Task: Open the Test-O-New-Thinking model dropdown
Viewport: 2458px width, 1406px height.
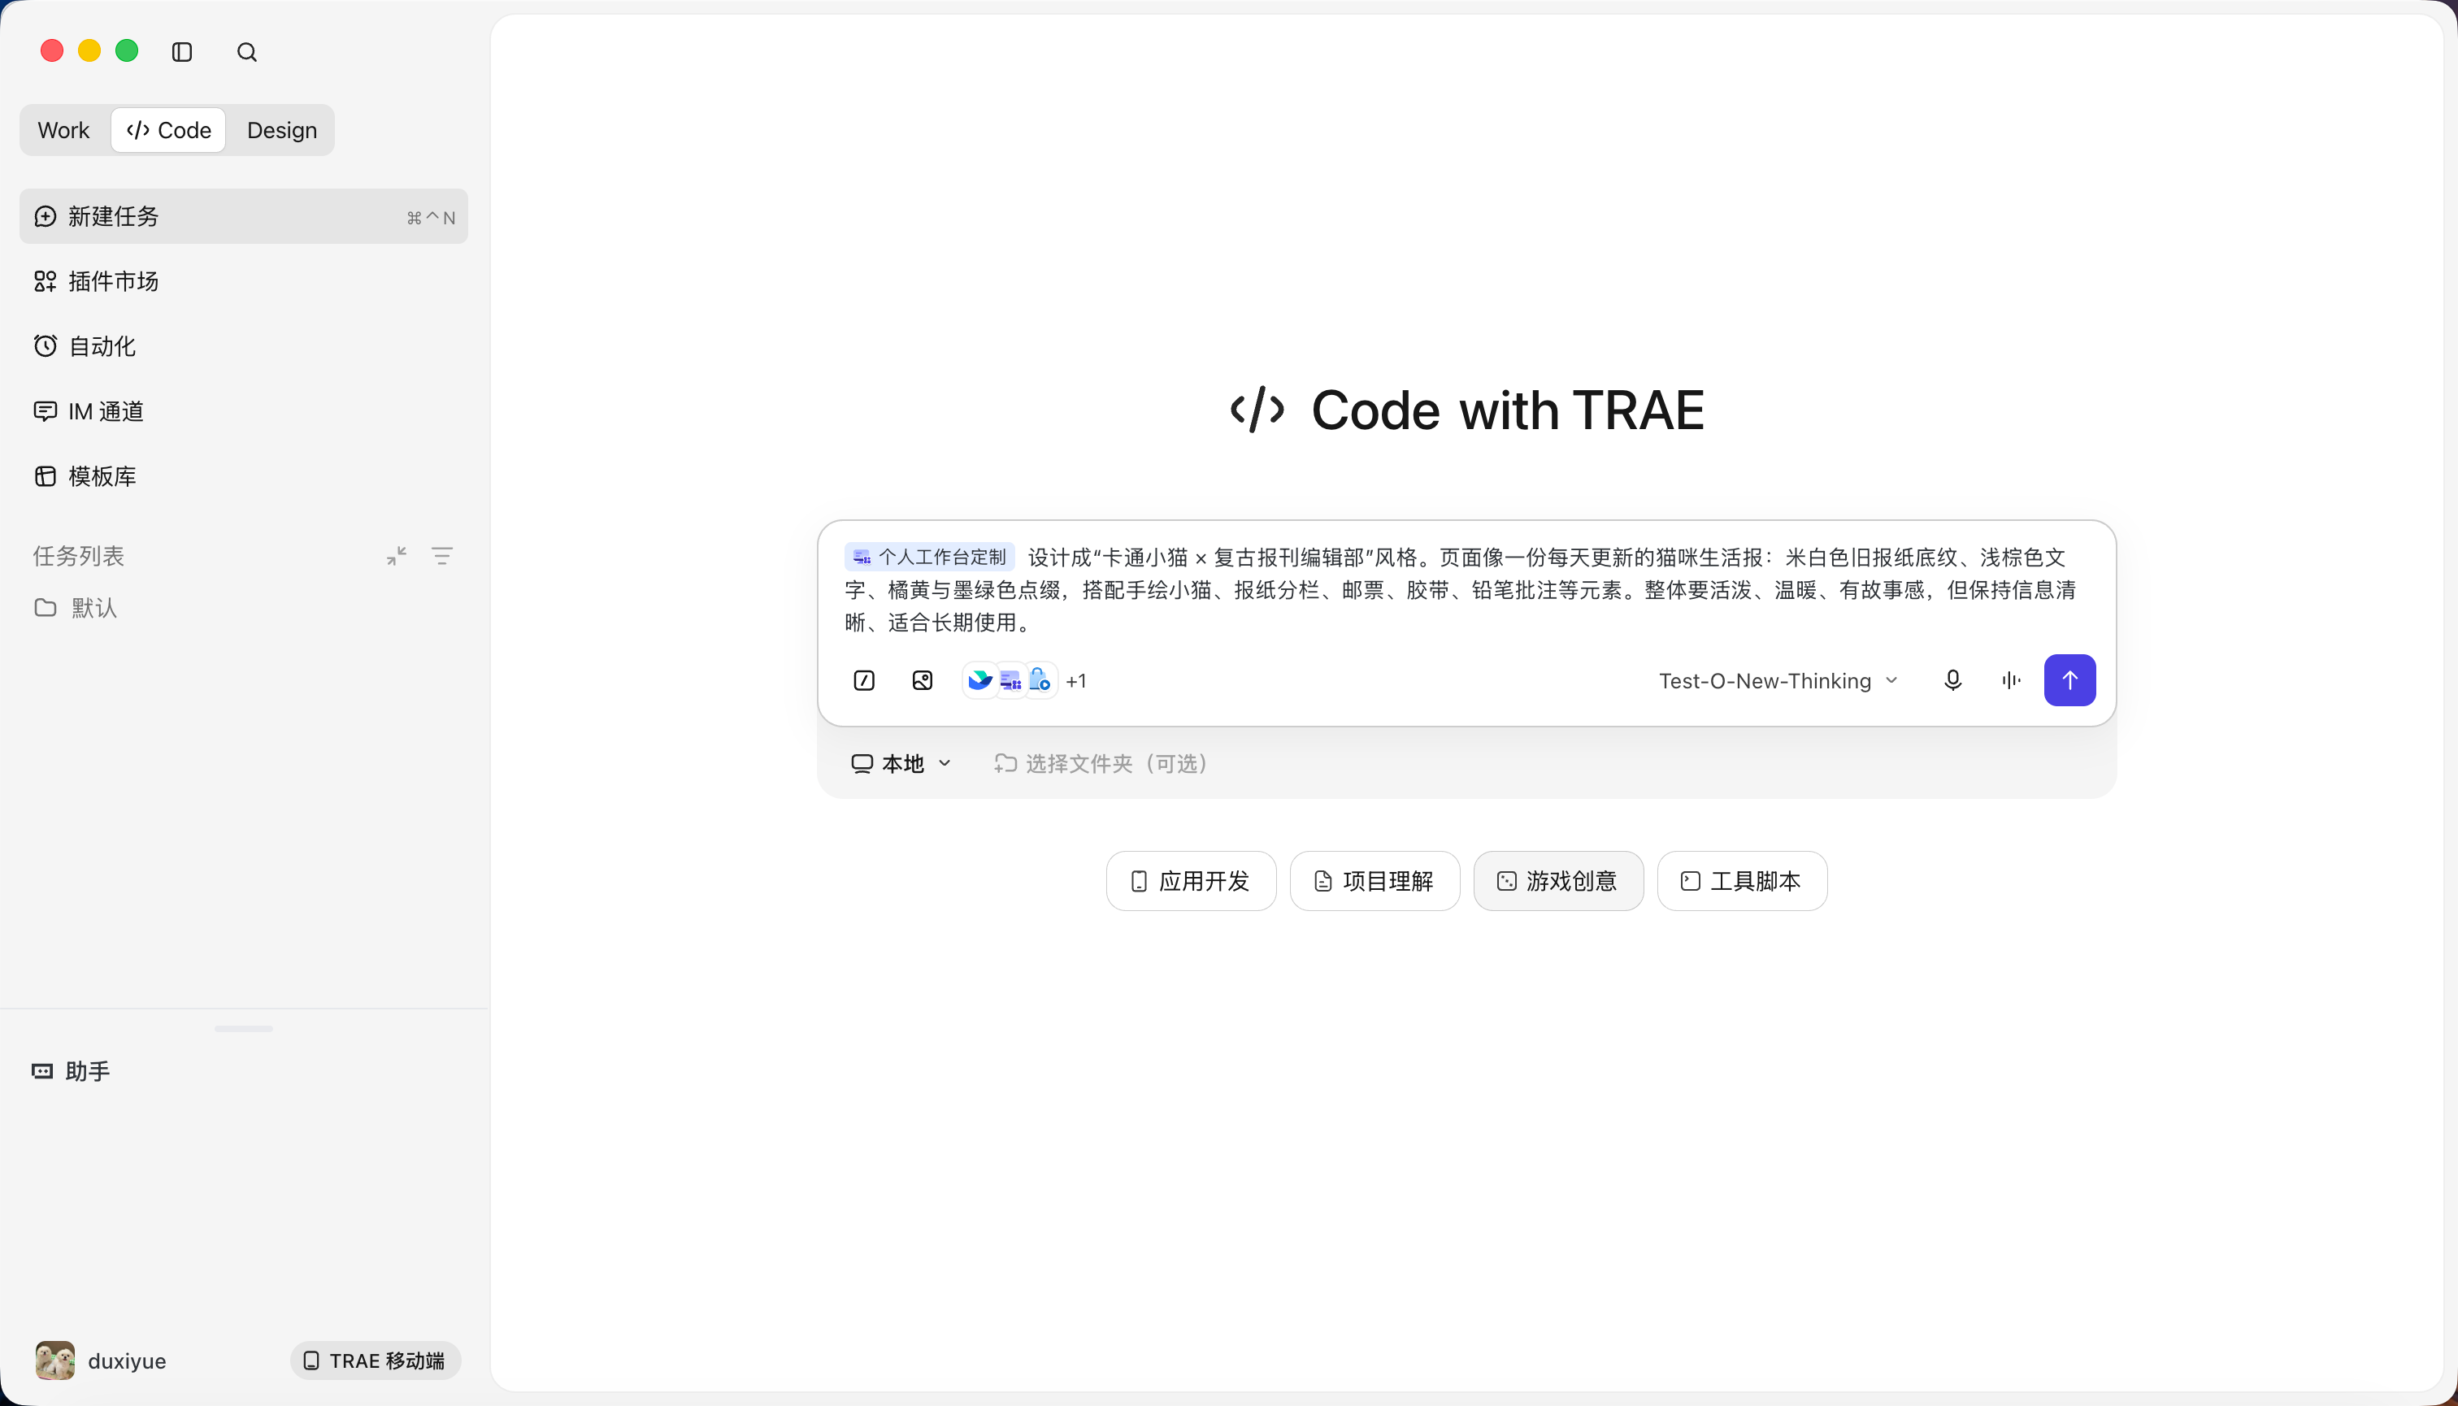Action: pos(1778,681)
